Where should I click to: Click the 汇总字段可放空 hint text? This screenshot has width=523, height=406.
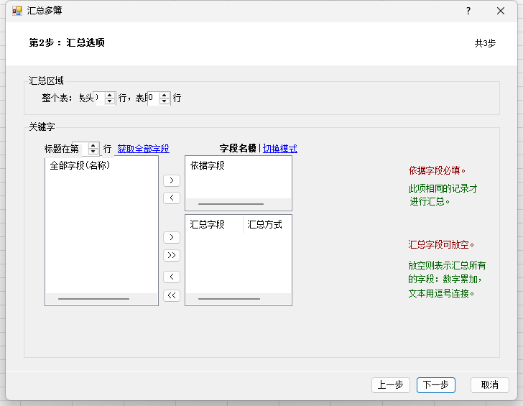[441, 244]
